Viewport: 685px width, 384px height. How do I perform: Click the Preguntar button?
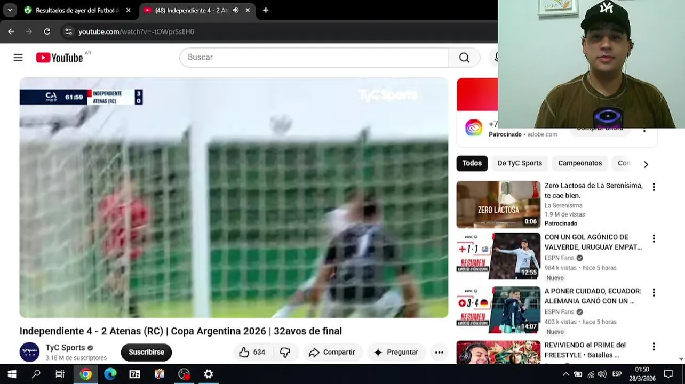pyautogui.click(x=396, y=352)
